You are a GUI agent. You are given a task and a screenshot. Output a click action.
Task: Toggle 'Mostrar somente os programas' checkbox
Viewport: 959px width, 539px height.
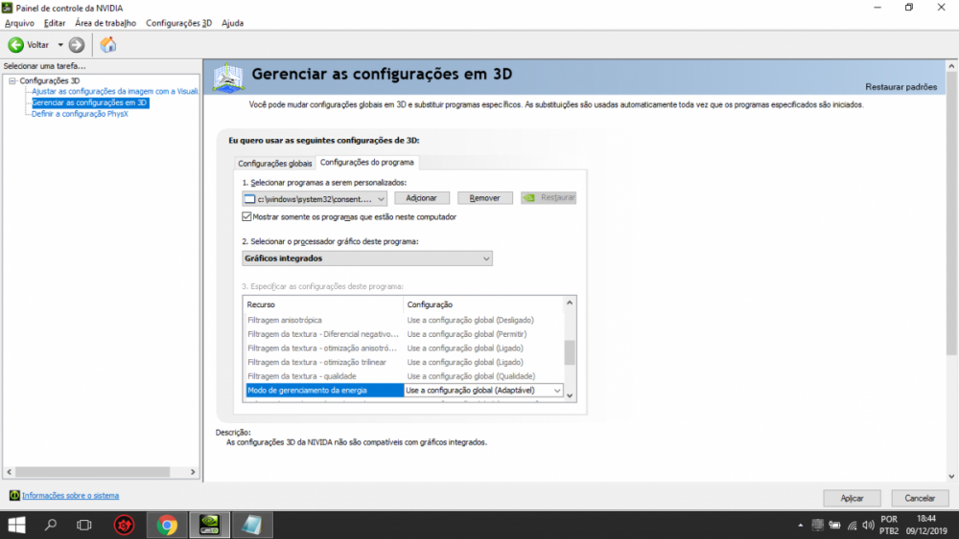pos(247,217)
